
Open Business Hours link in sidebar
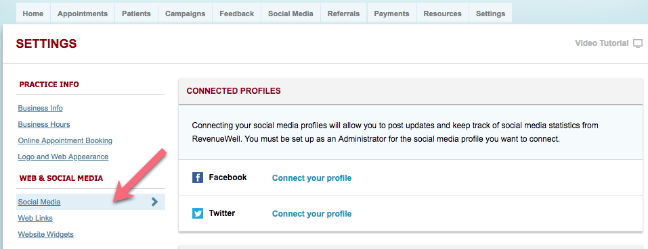[44, 124]
